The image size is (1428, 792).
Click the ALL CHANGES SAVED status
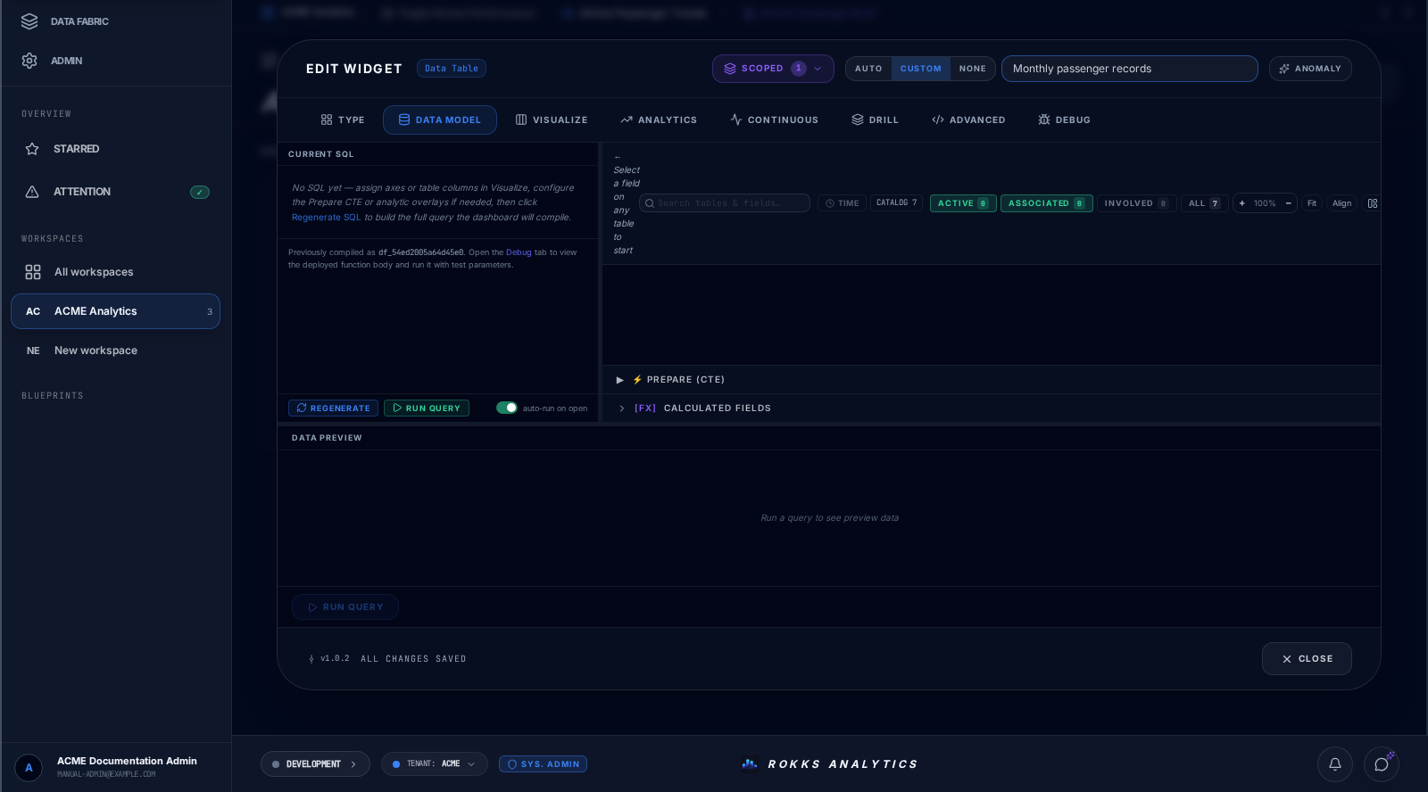coord(413,659)
